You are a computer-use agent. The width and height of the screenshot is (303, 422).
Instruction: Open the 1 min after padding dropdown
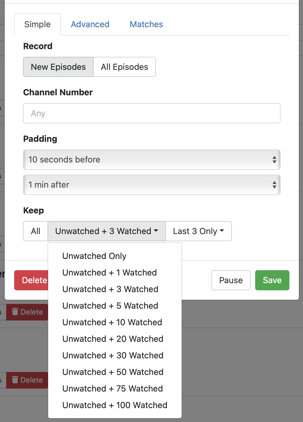tap(151, 185)
